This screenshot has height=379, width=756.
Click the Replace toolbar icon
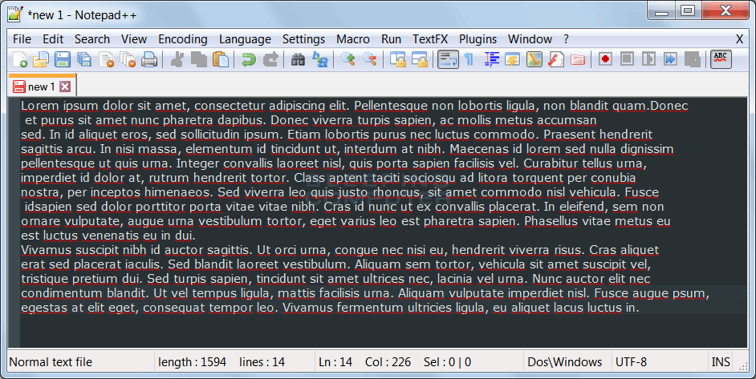(319, 59)
